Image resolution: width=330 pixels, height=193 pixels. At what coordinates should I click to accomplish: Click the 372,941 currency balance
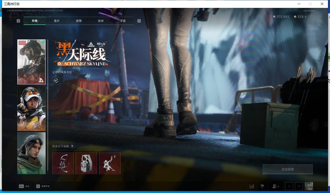click(x=281, y=17)
